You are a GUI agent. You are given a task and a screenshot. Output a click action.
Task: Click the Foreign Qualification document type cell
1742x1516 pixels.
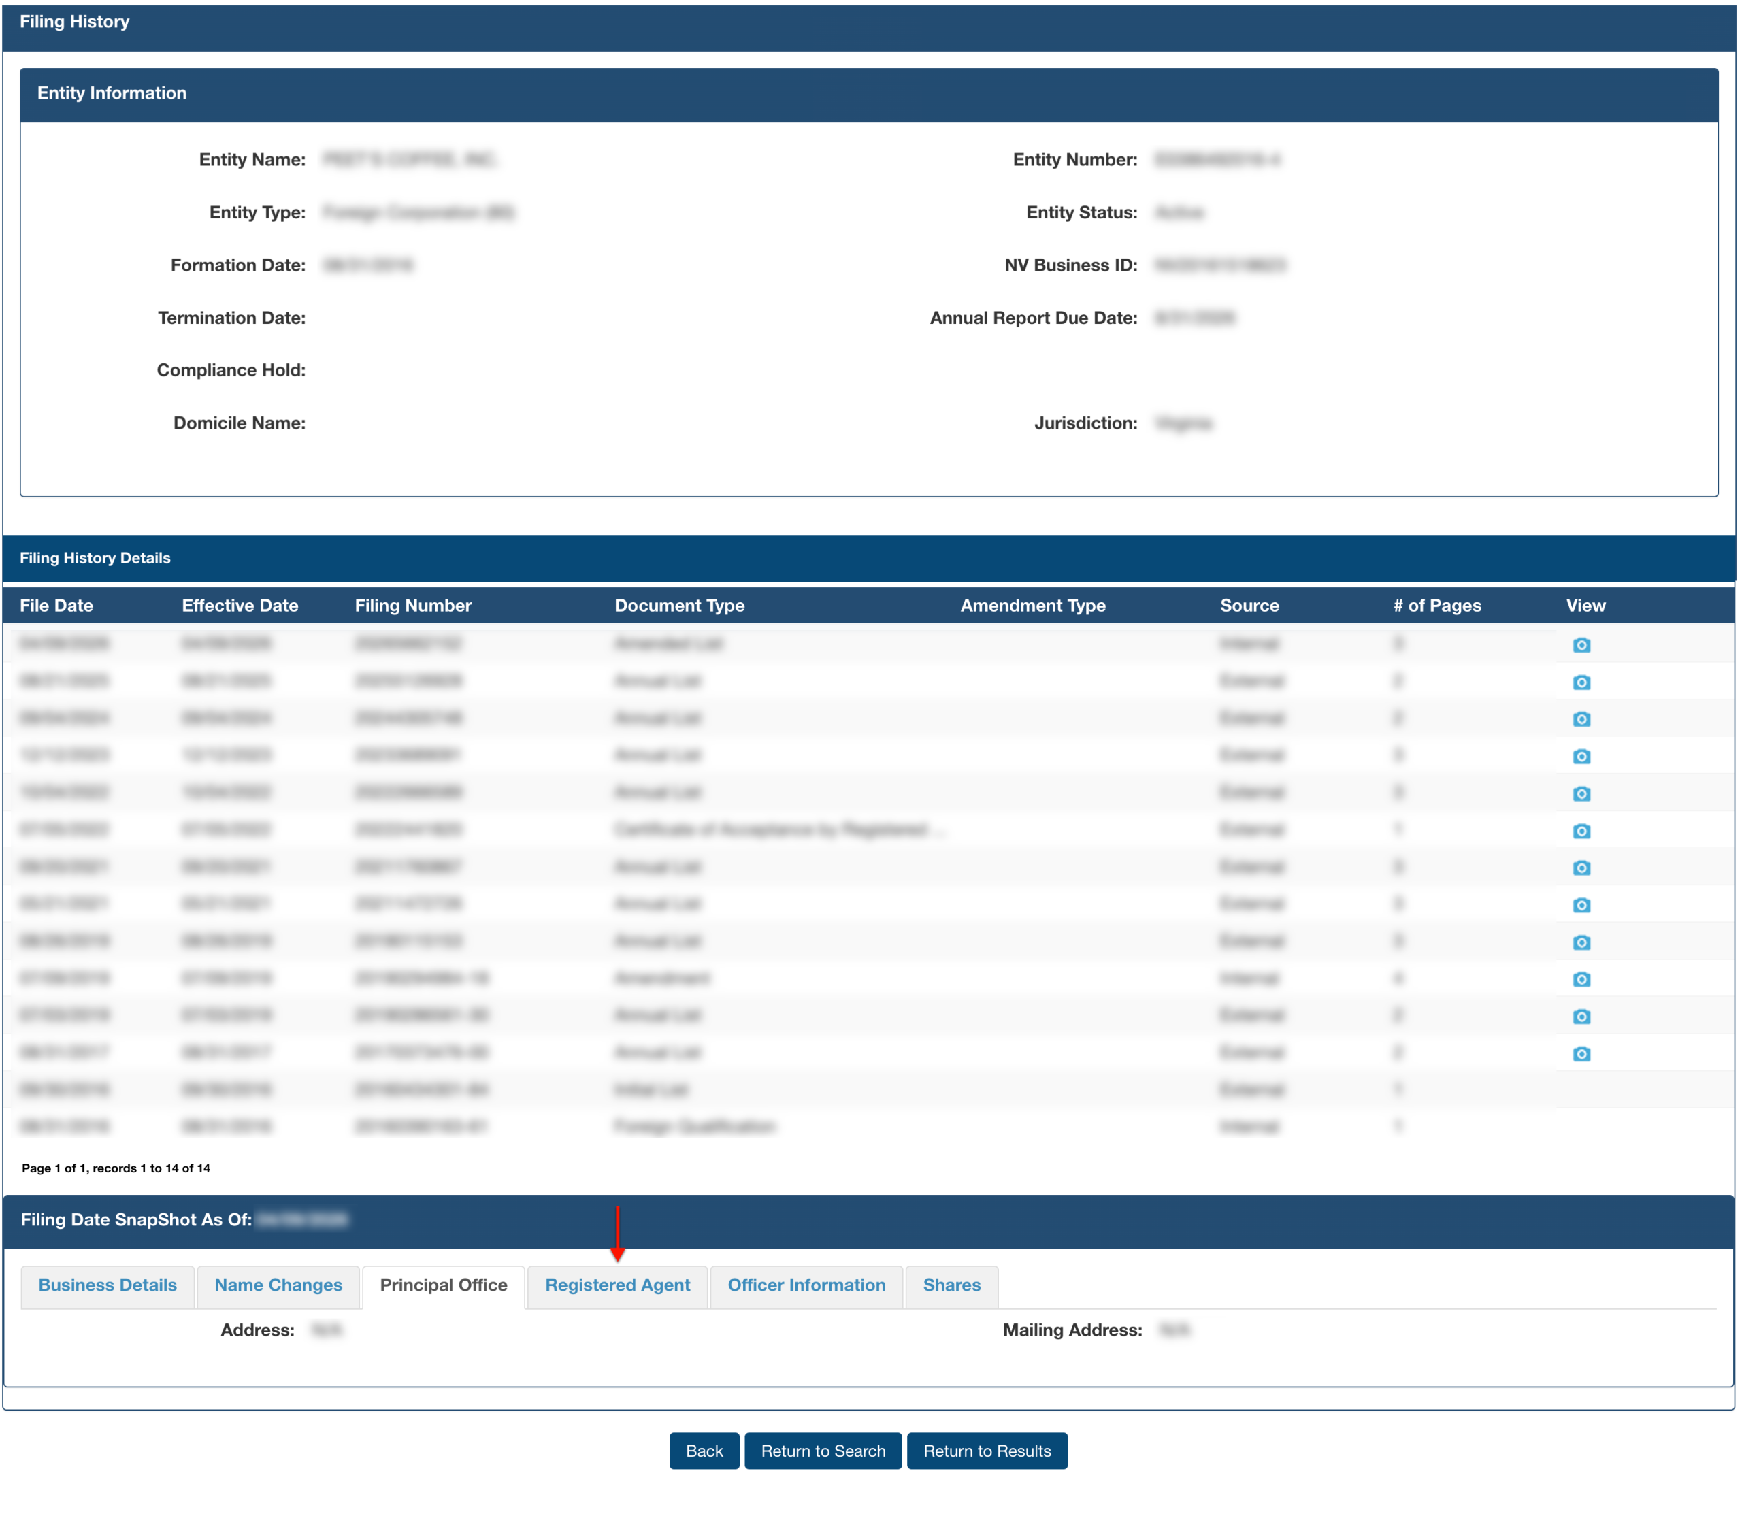point(695,1127)
